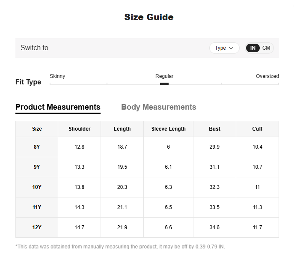Click bust value 34.6 for 12Y

214,227
